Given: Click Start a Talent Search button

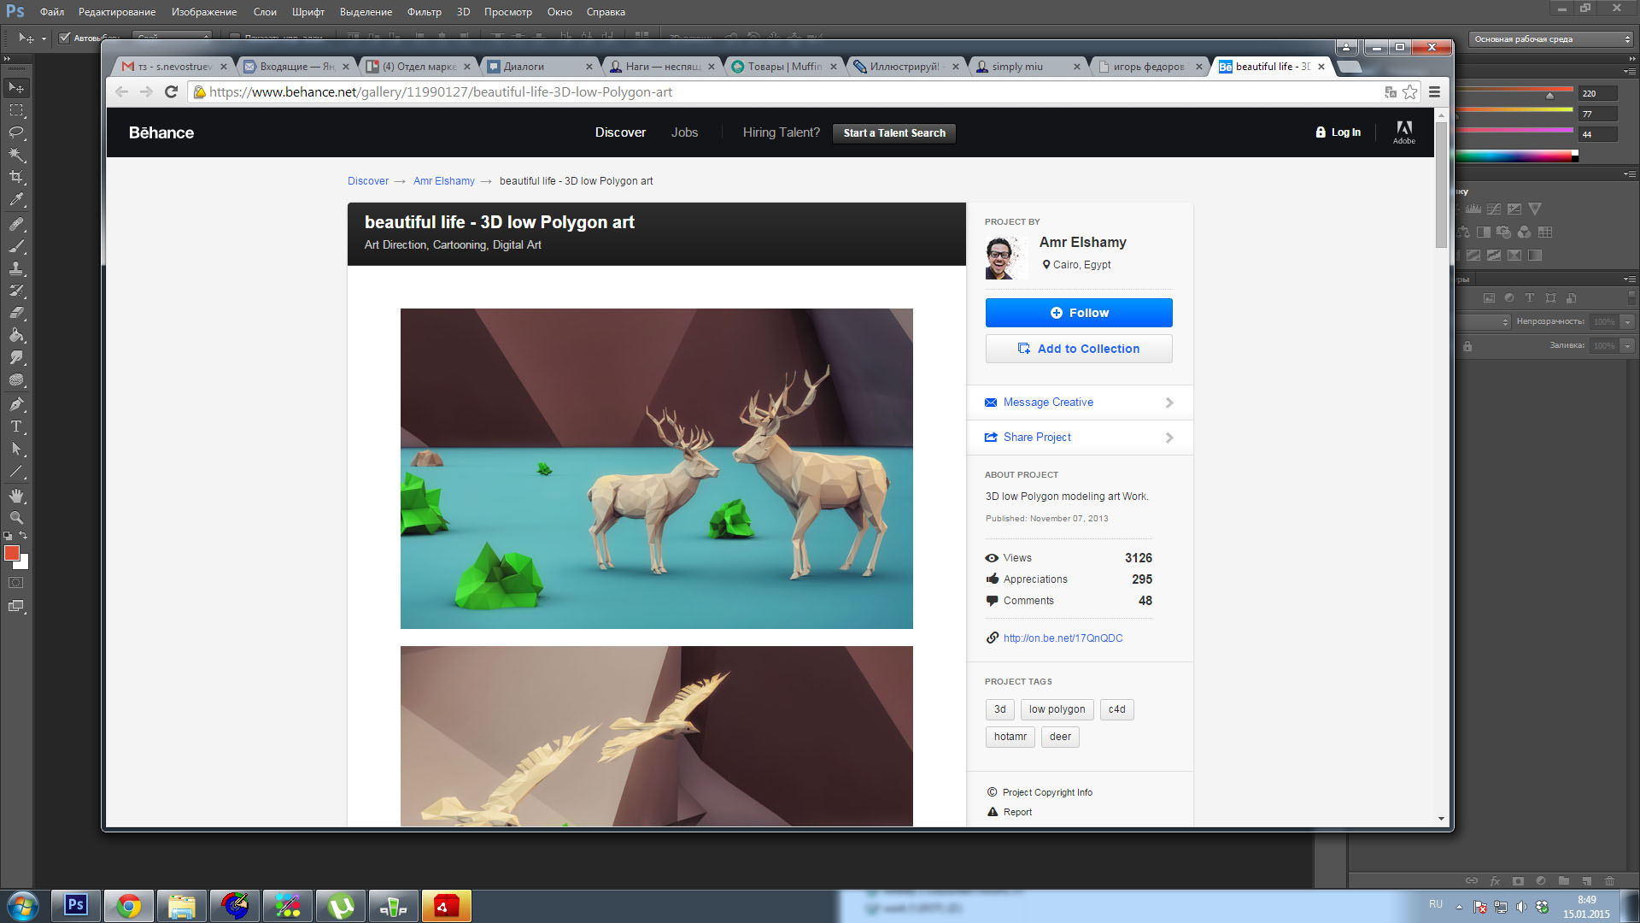Looking at the screenshot, I should (894, 133).
